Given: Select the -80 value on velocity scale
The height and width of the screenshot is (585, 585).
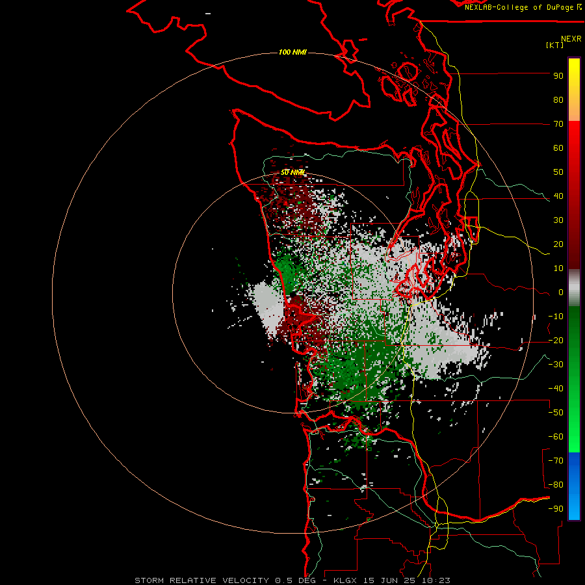Looking at the screenshot, I should point(556,485).
